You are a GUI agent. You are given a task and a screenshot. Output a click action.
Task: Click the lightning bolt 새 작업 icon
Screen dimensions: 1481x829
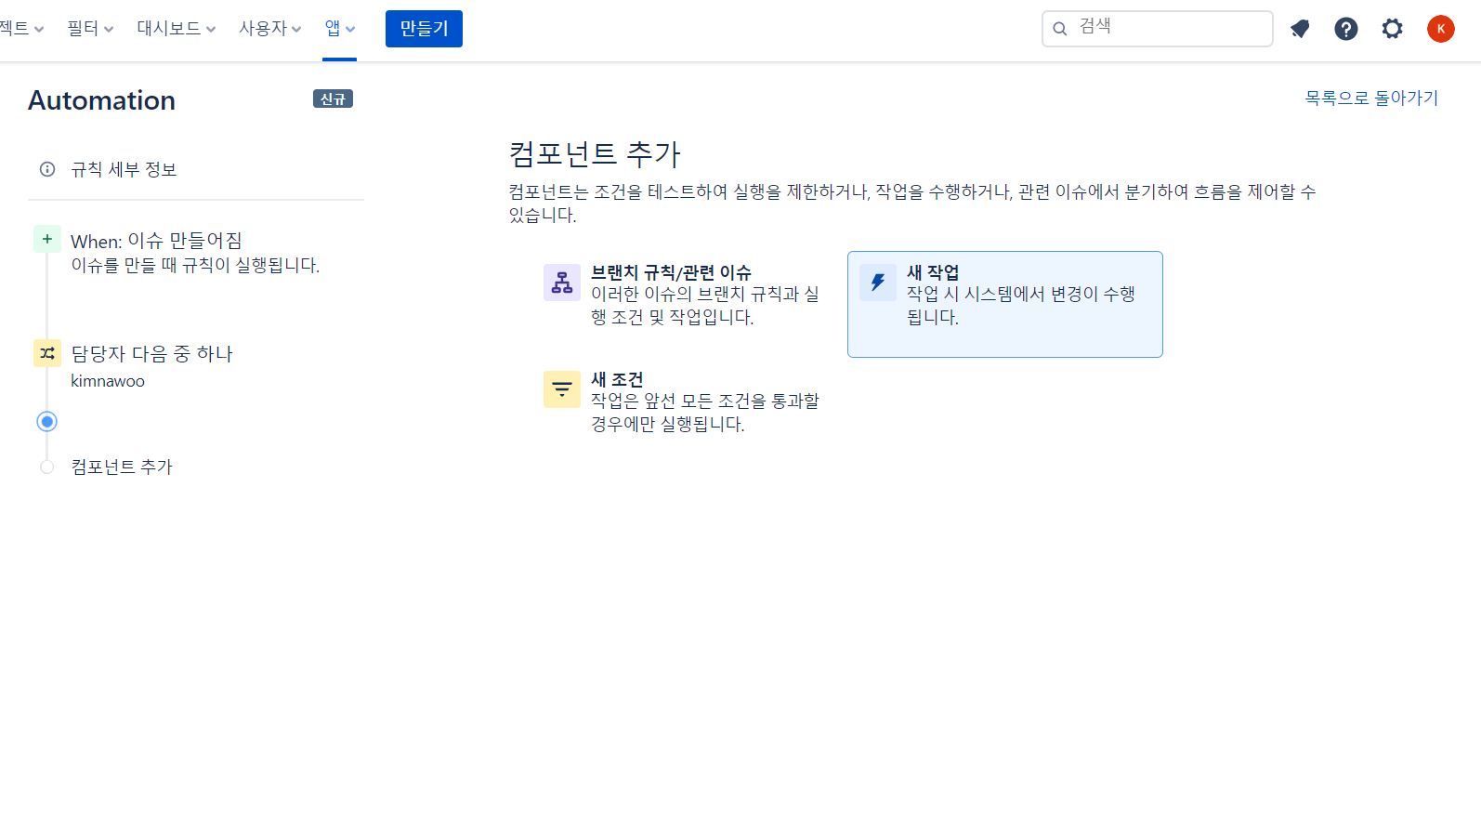[878, 283]
